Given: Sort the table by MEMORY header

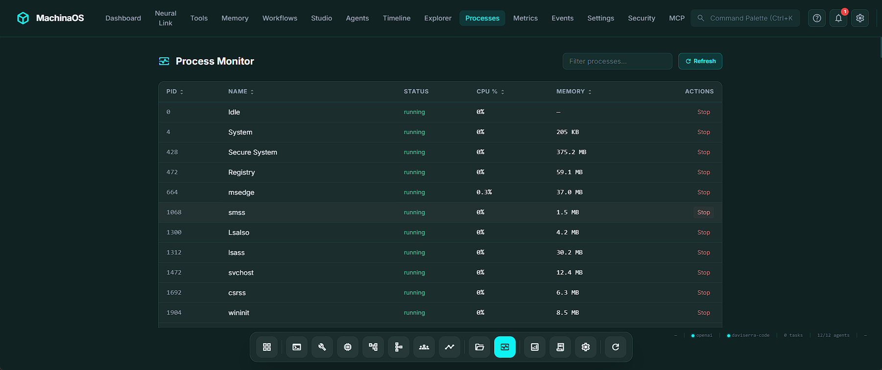Looking at the screenshot, I should pos(574,92).
